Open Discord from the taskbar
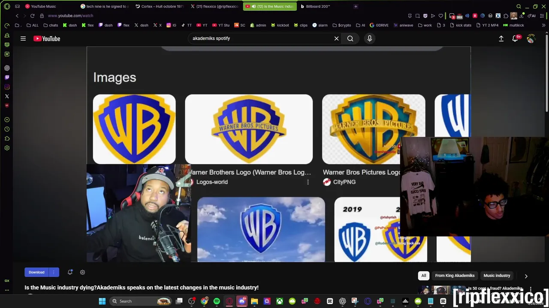Screen dimensions: 549x308 (242, 301)
